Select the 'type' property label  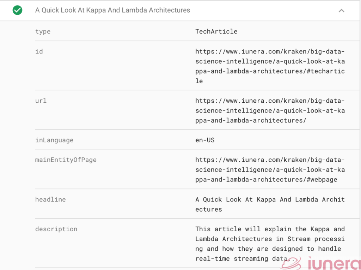(43, 31)
